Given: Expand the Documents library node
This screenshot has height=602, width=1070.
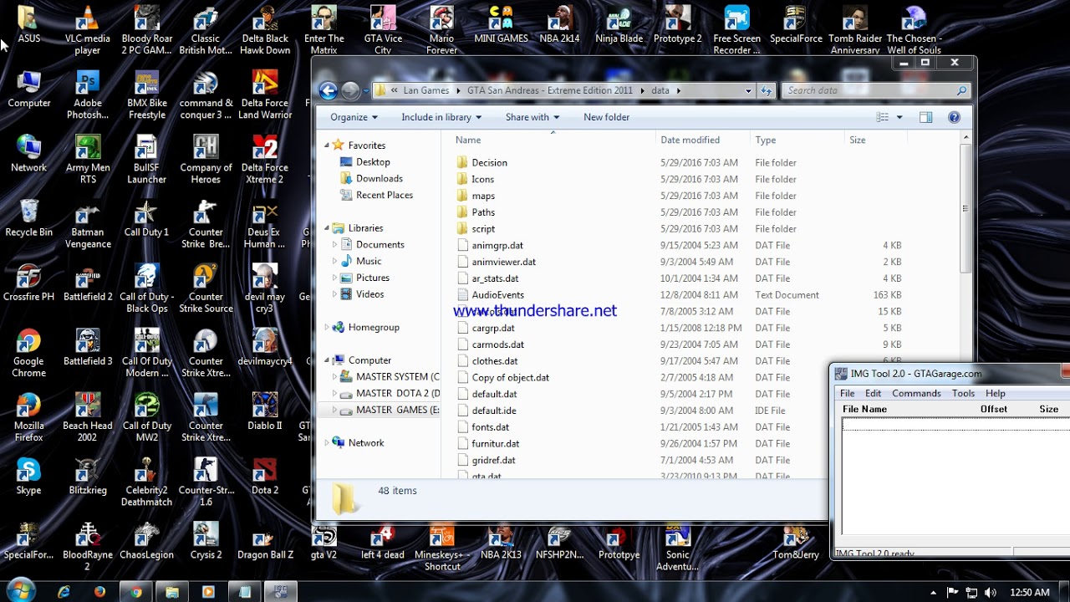Looking at the screenshot, I should pyautogui.click(x=335, y=245).
